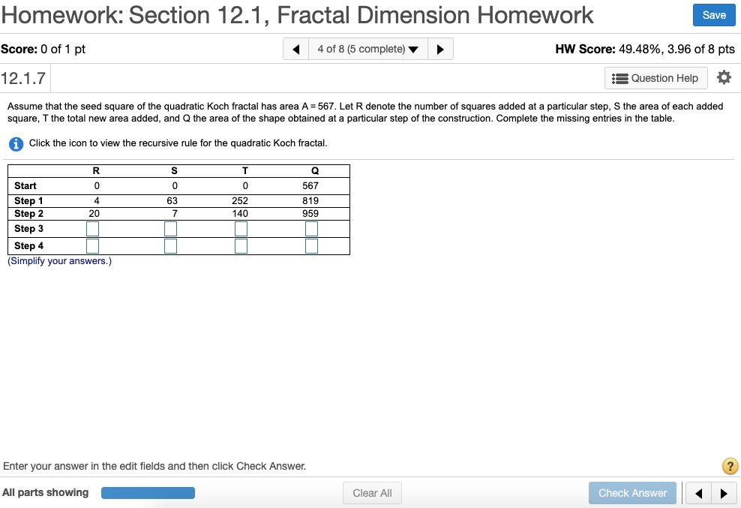Click the left navigation arrow in the bottom bar
The height and width of the screenshot is (508, 741).
pos(697,493)
